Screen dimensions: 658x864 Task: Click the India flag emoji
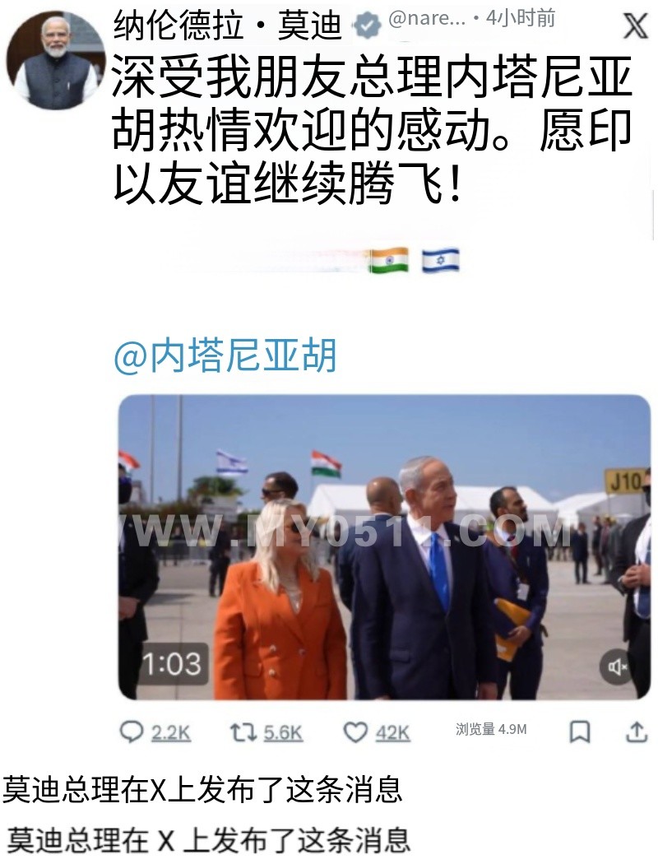(x=389, y=260)
